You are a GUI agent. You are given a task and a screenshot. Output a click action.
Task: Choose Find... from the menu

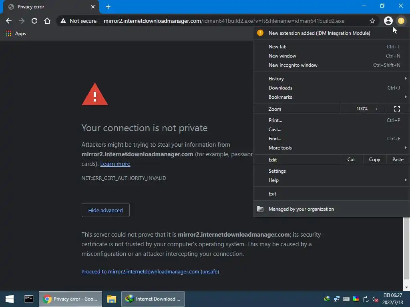332,139
